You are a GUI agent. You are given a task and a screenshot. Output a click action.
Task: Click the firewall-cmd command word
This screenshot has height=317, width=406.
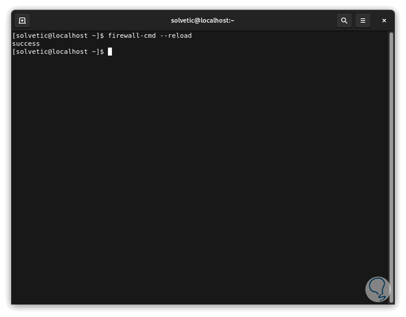[x=132, y=36]
